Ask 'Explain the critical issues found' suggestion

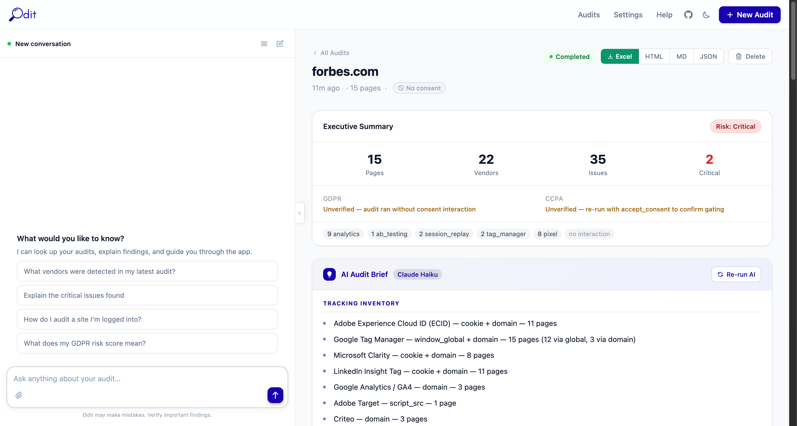[147, 295]
